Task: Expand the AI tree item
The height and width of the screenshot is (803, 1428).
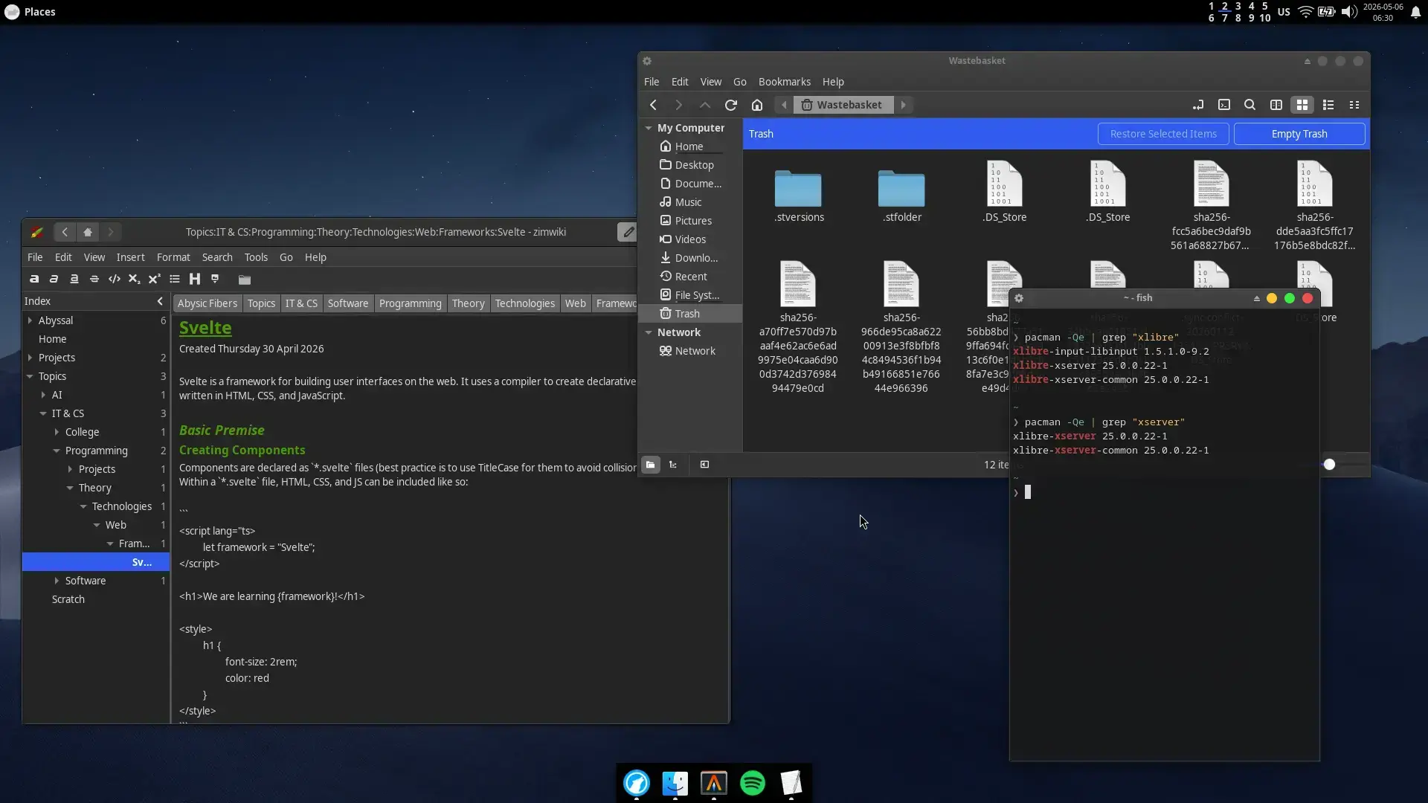Action: point(43,395)
